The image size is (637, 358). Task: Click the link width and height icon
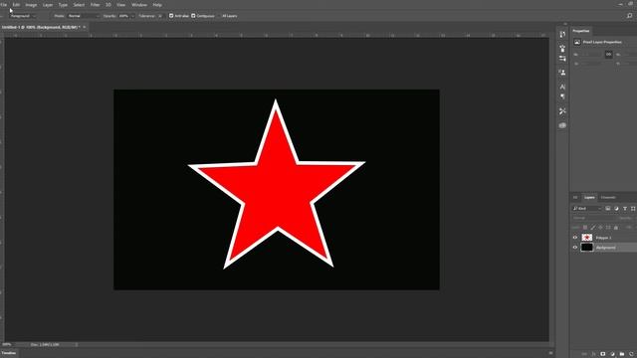[608, 55]
